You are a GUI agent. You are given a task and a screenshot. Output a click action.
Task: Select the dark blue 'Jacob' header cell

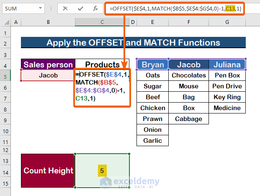189,64
